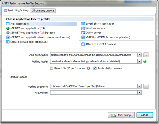Click the Attach to a .NET 4 process icon
Screen dimensions: 159x124
[83, 44]
